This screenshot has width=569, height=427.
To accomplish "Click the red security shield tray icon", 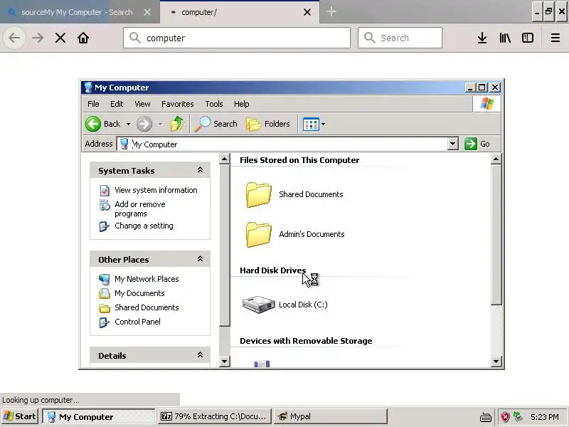I will 505,417.
